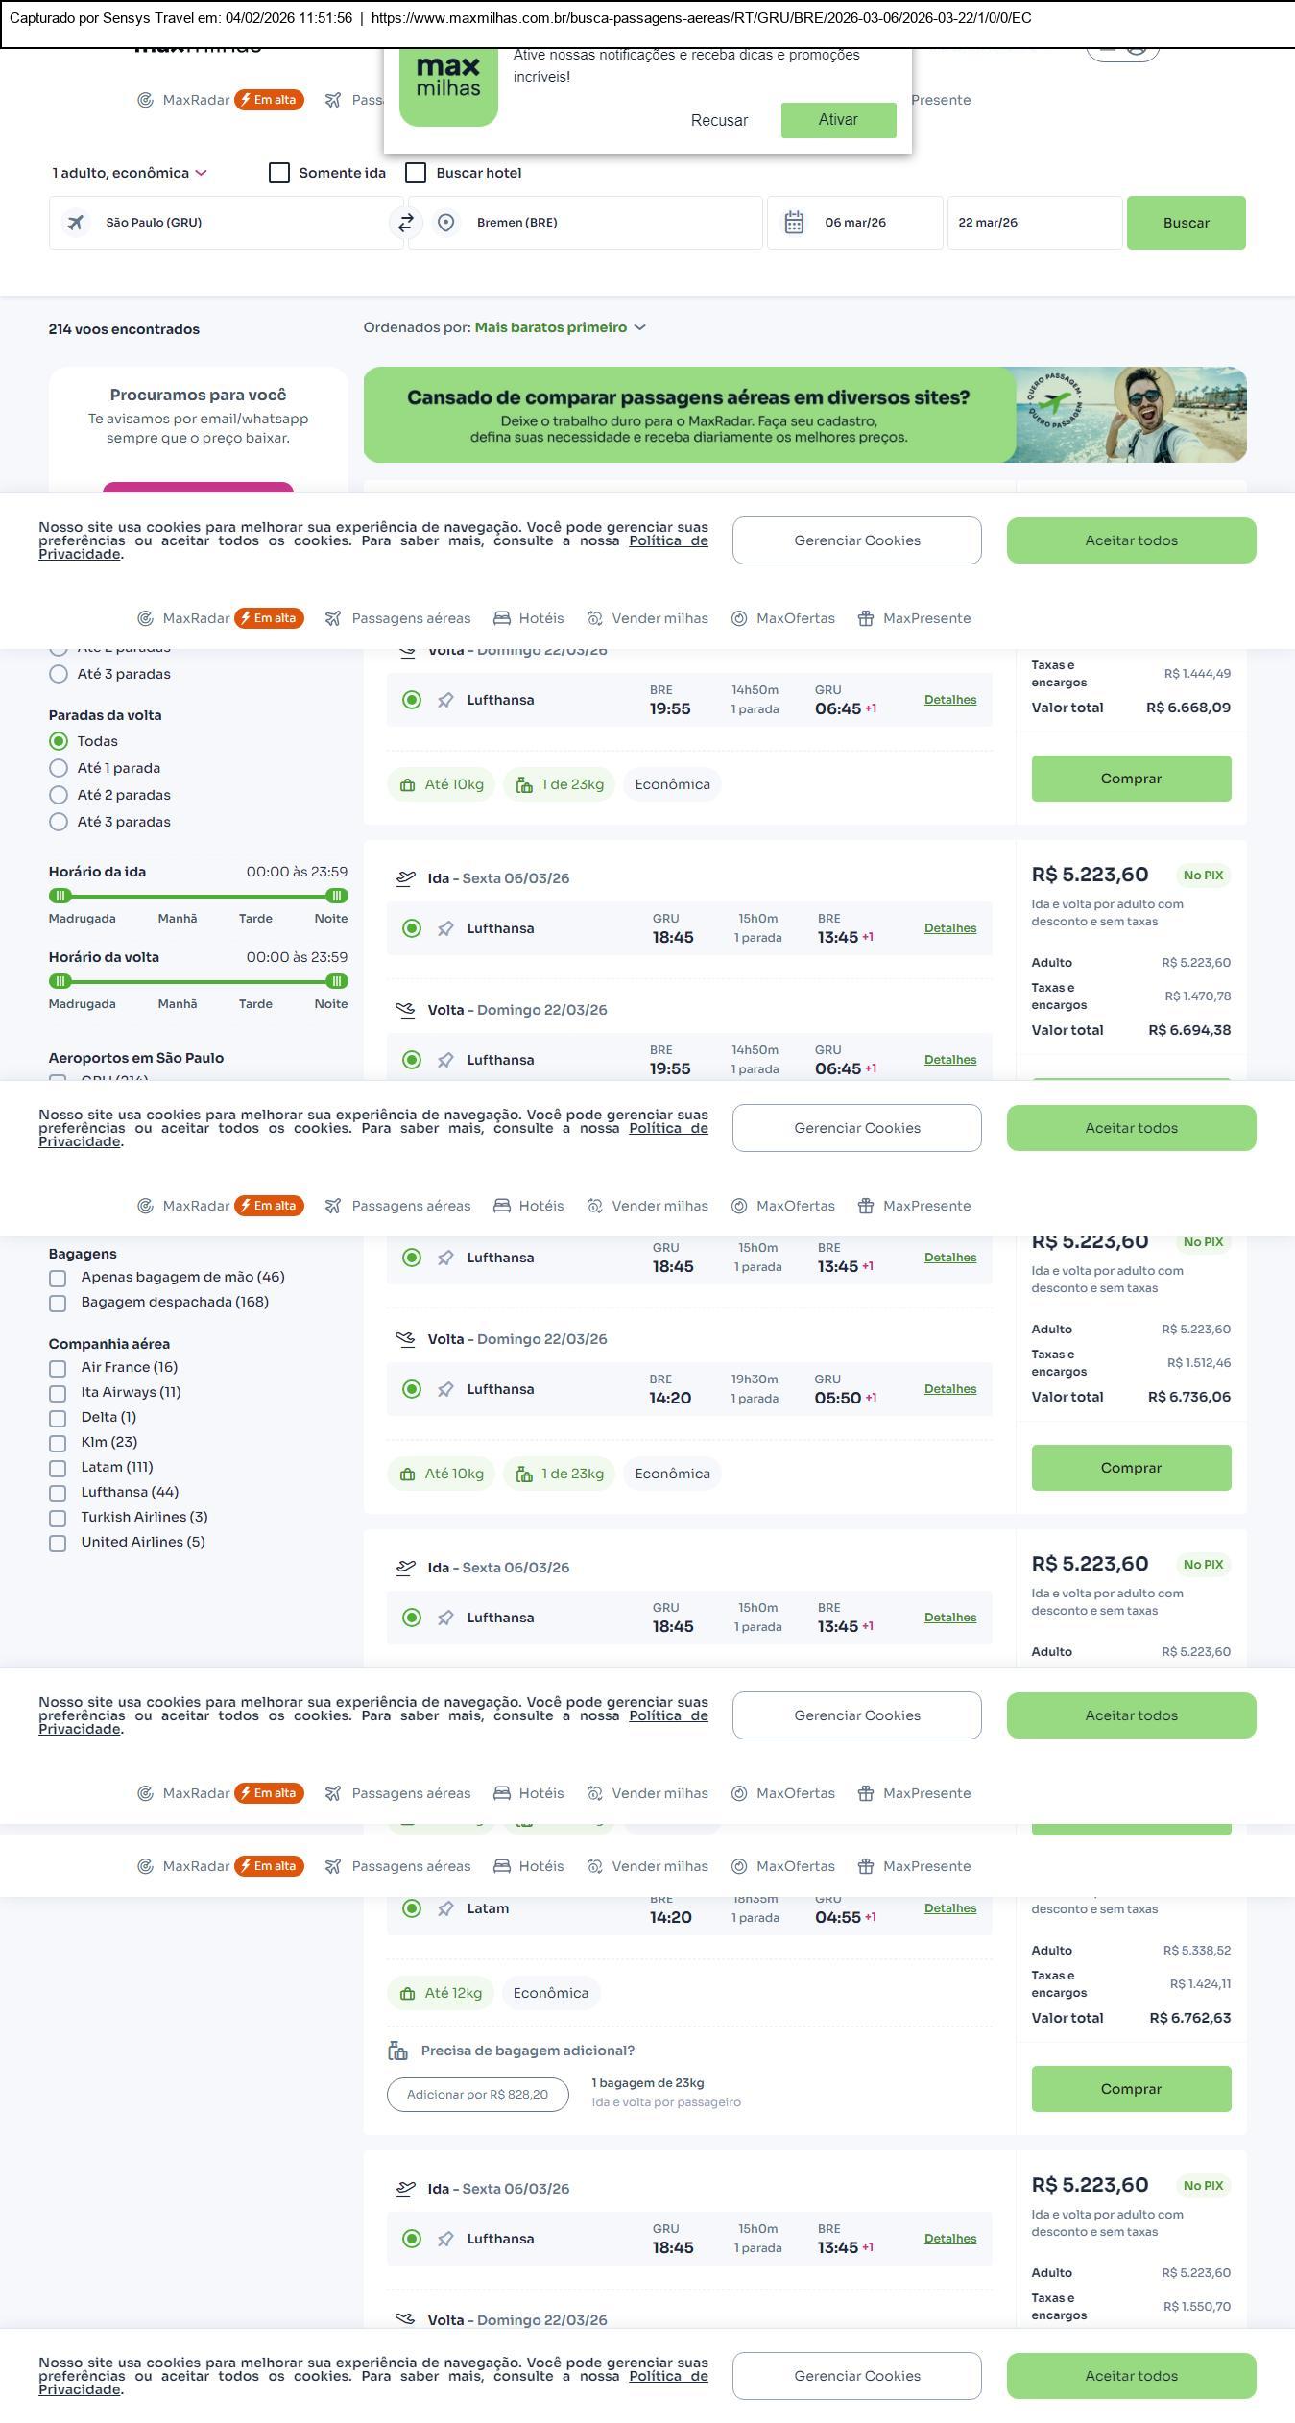The image size is (1295, 2423).
Task: Click the airplane icon beside São Paulo (GRU)
Action: tap(75, 223)
